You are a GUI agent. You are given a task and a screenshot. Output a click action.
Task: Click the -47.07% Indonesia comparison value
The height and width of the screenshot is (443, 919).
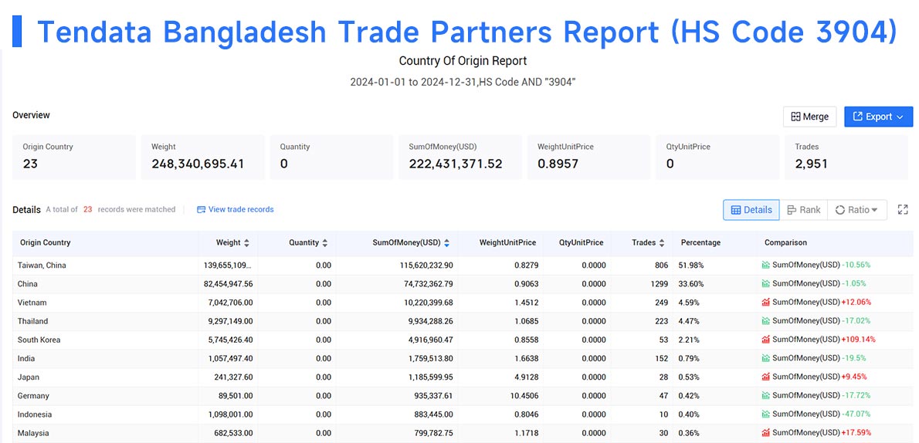click(x=856, y=414)
